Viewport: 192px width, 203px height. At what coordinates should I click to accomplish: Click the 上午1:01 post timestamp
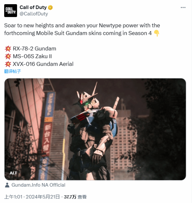tap(13, 197)
